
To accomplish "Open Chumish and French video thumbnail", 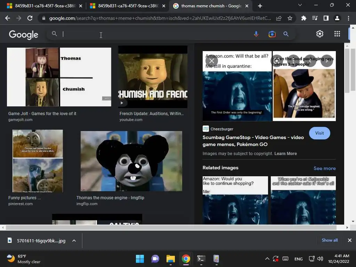I will click(x=153, y=77).
